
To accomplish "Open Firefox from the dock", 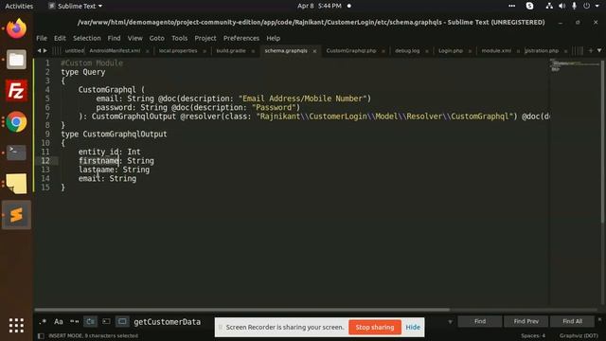I will 16,28.
